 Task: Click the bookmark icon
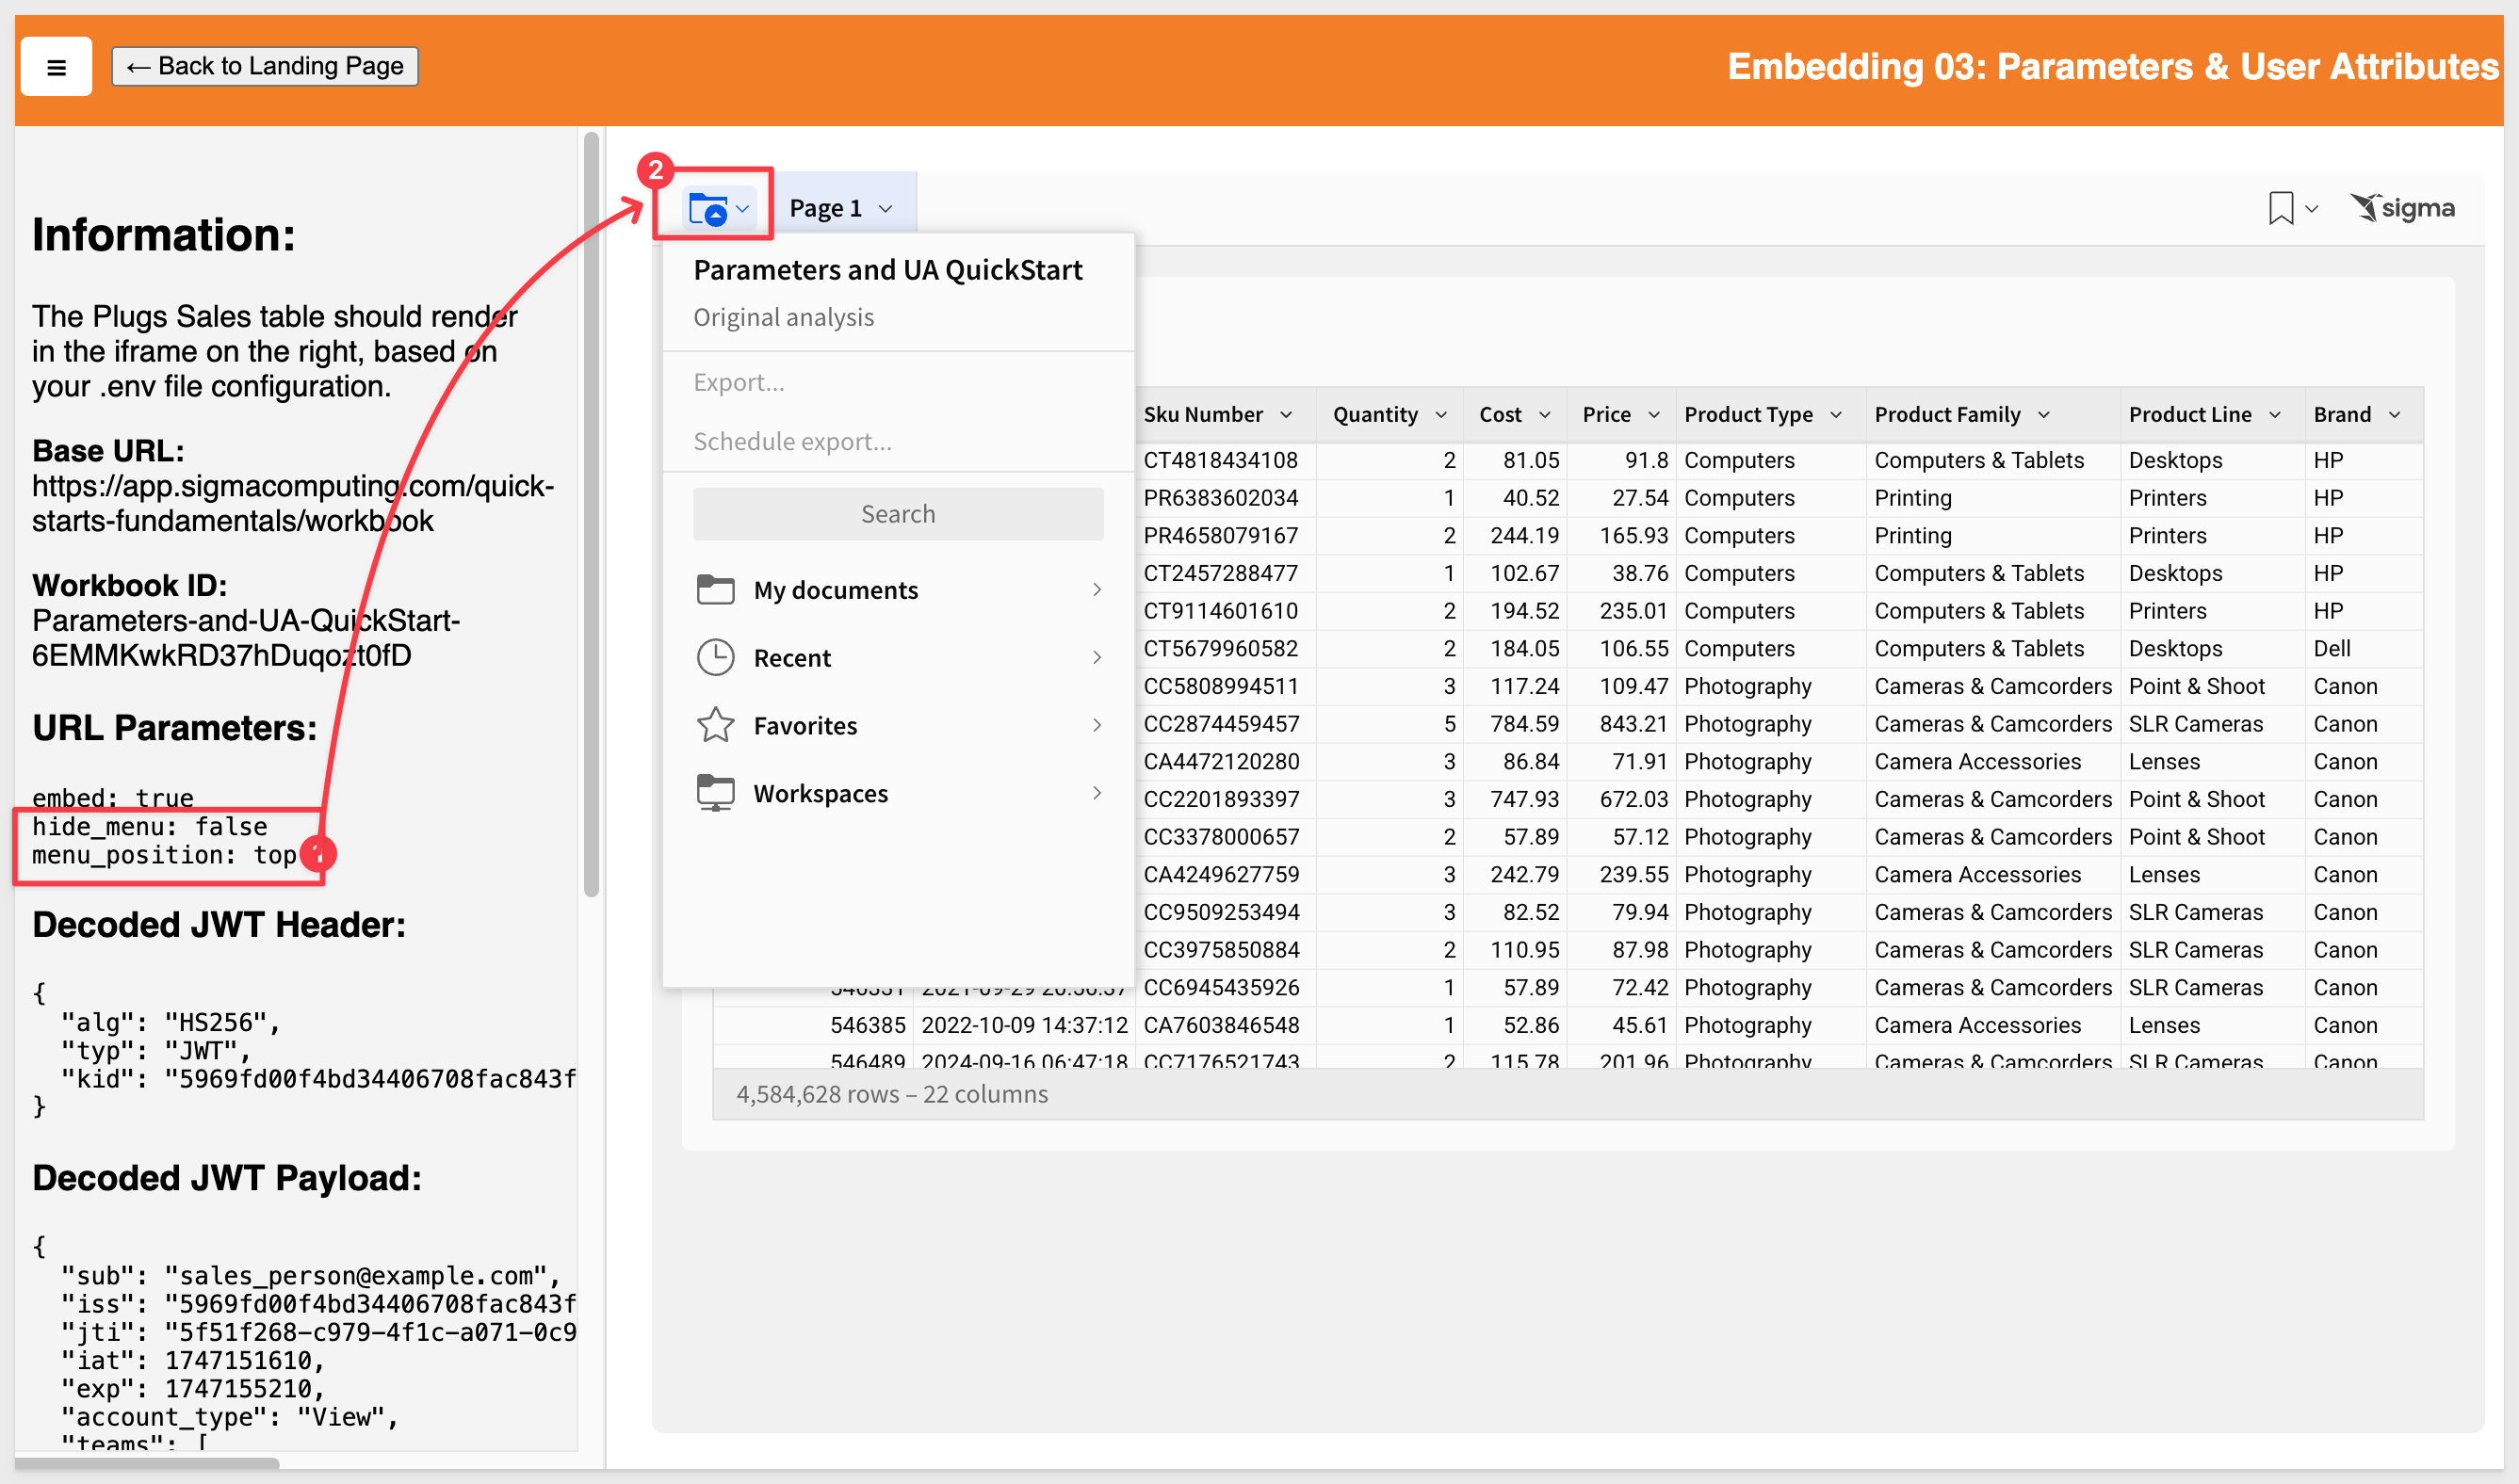point(2281,208)
